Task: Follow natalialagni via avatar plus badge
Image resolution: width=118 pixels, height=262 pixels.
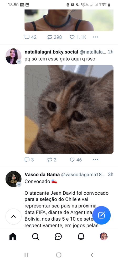Action: click(x=19, y=62)
